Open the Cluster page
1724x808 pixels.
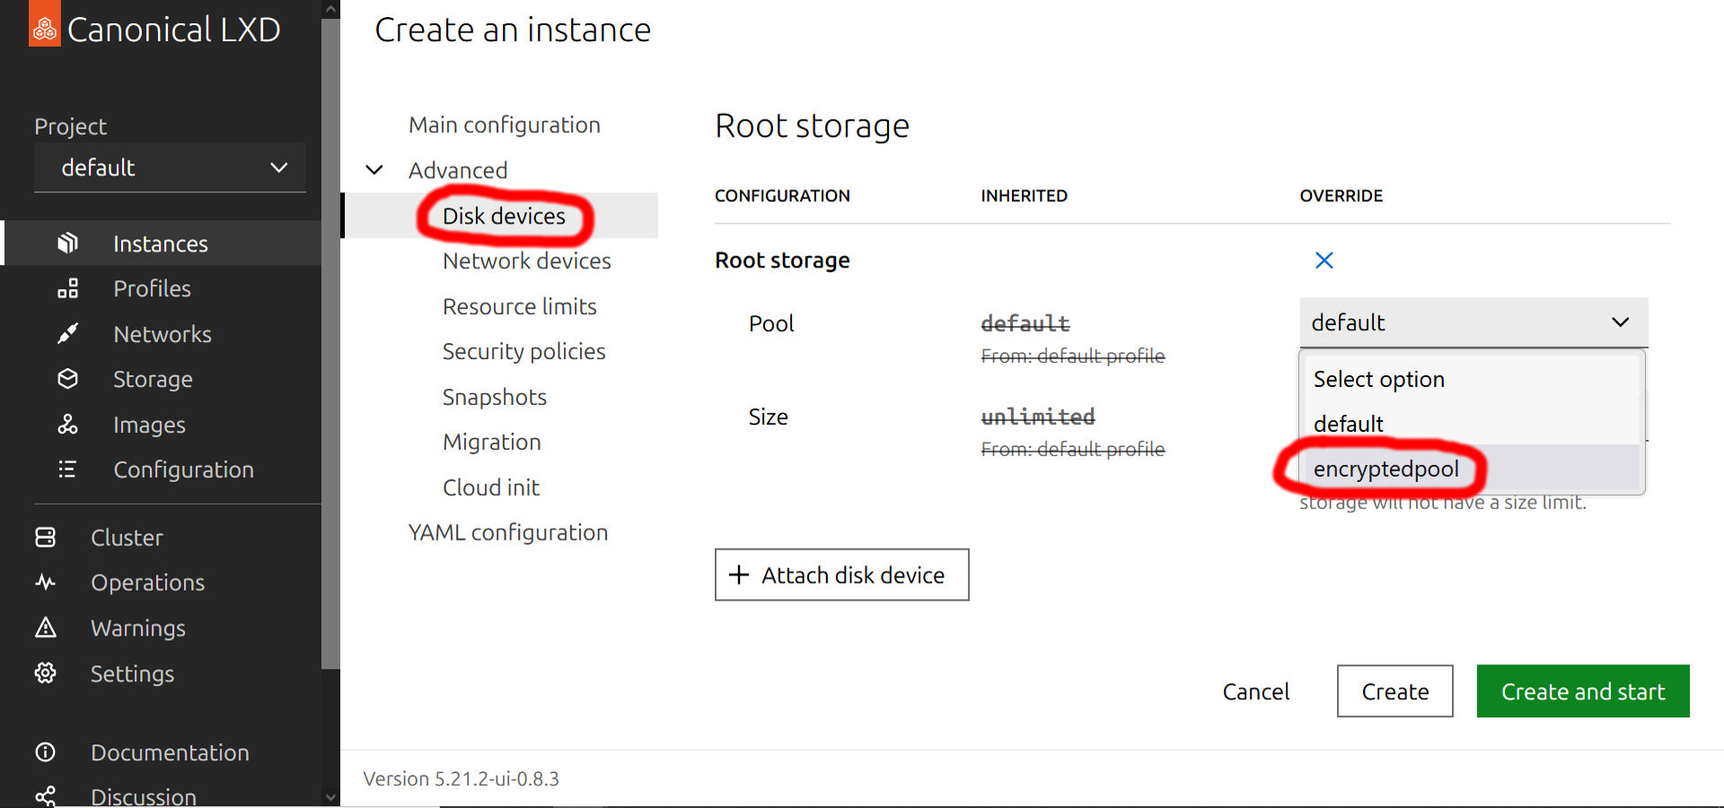(127, 537)
